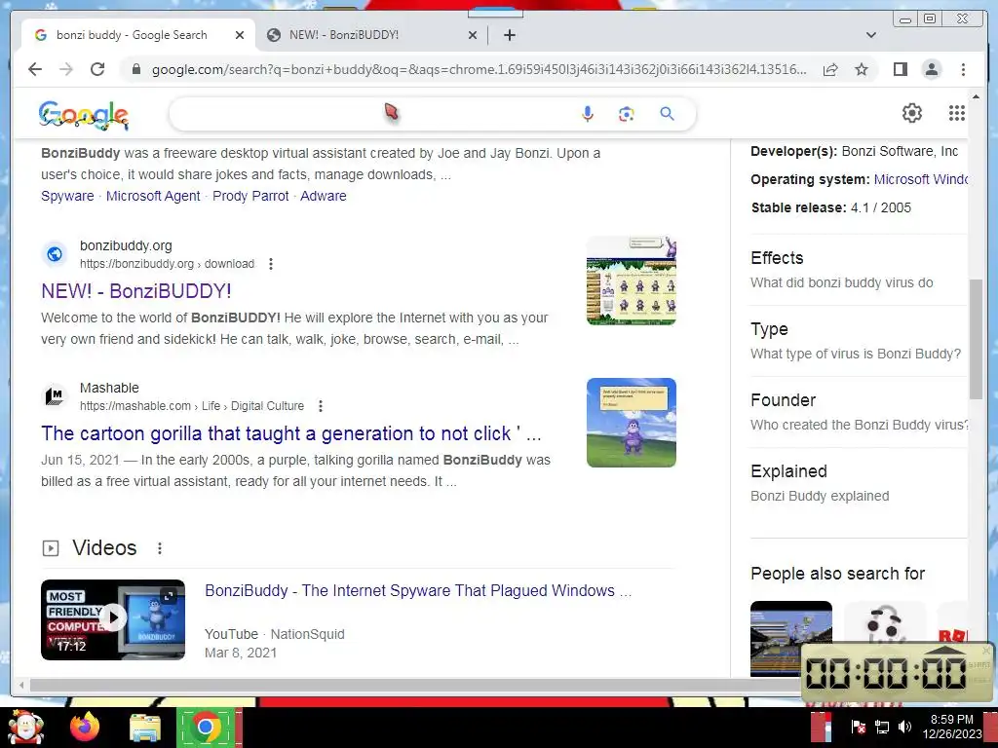998x748 pixels.
Task: Open Chrome side panel
Action: coord(900,69)
